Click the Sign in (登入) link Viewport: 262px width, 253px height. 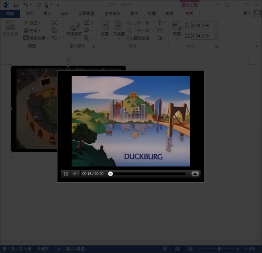[x=247, y=13]
